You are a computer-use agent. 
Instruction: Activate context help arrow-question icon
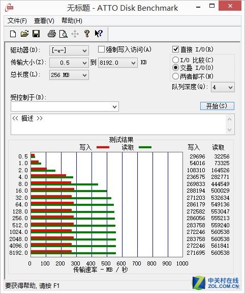tap(99, 34)
